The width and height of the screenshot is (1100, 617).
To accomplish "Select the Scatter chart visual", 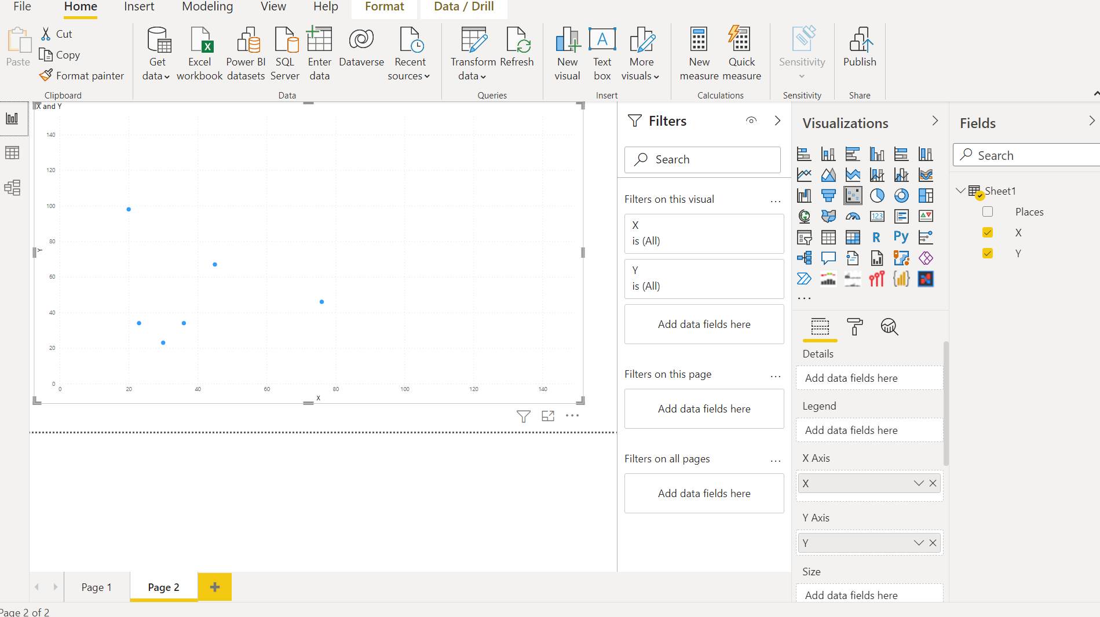I will click(853, 196).
